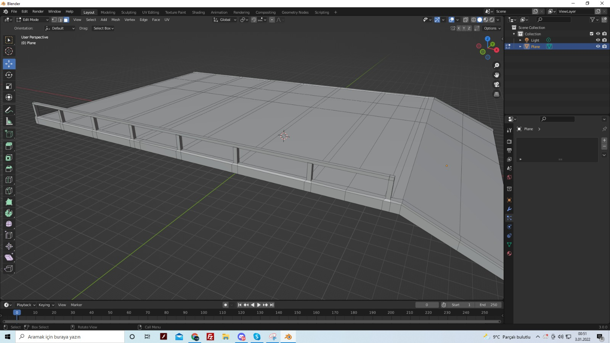Click the End frame 250 field
Image resolution: width=610 pixels, height=343 pixels.
pyautogui.click(x=488, y=305)
